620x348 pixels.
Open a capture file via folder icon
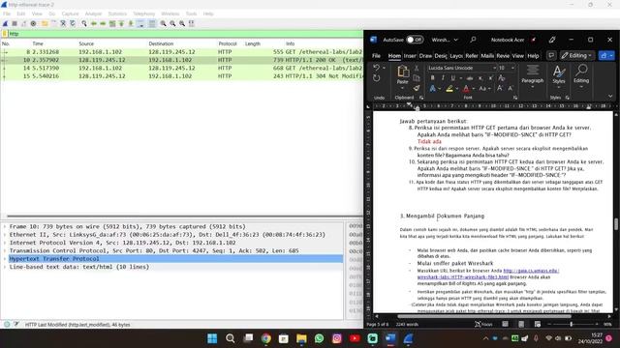tap(45, 23)
